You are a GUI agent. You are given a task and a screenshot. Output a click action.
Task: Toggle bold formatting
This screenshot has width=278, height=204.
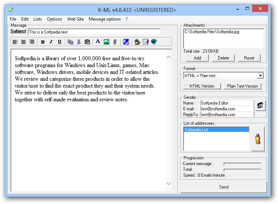tap(43, 42)
